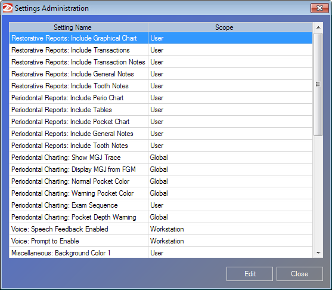Image resolution: width=332 pixels, height=290 pixels.
Task: Click the Edit button
Action: tap(250, 274)
